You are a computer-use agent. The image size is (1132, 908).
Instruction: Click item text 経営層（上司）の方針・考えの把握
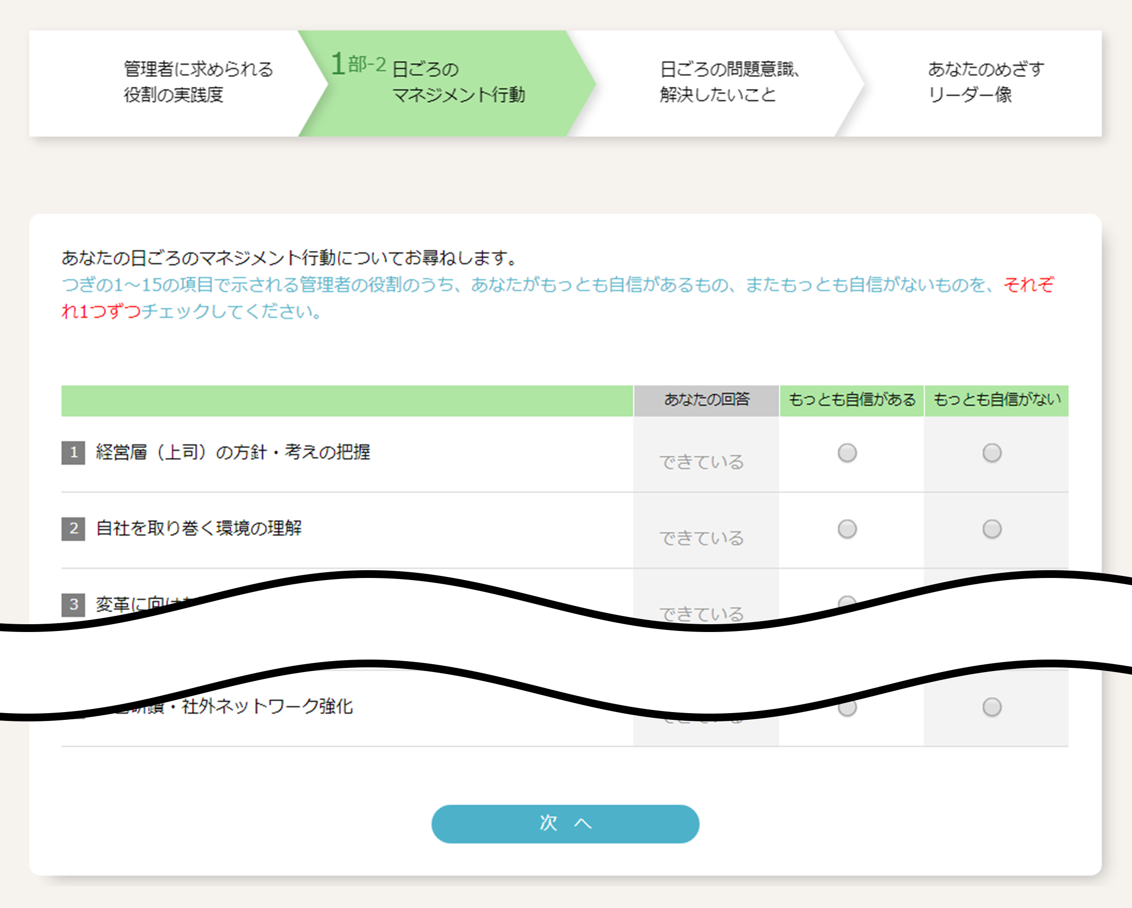[x=233, y=452]
